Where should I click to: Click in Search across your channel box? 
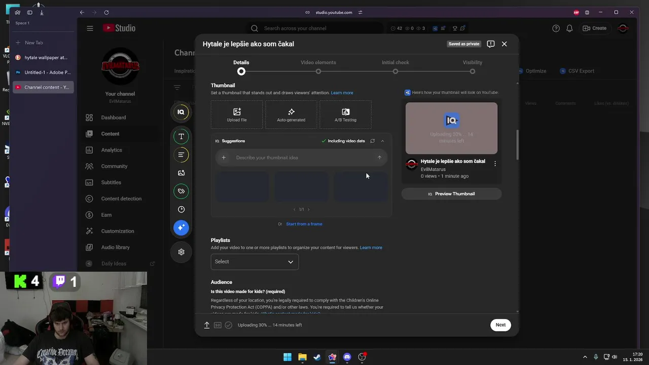click(322, 28)
